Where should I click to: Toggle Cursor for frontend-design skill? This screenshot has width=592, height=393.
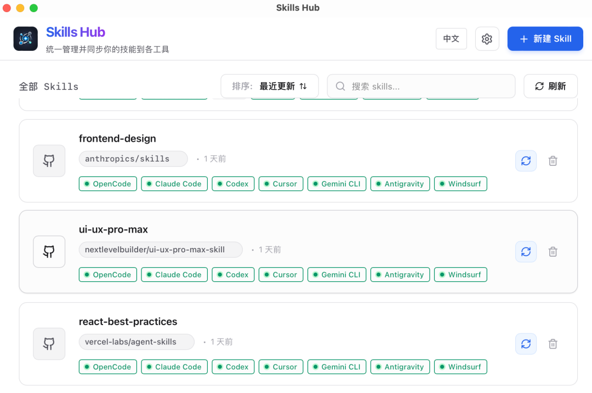pyautogui.click(x=280, y=184)
